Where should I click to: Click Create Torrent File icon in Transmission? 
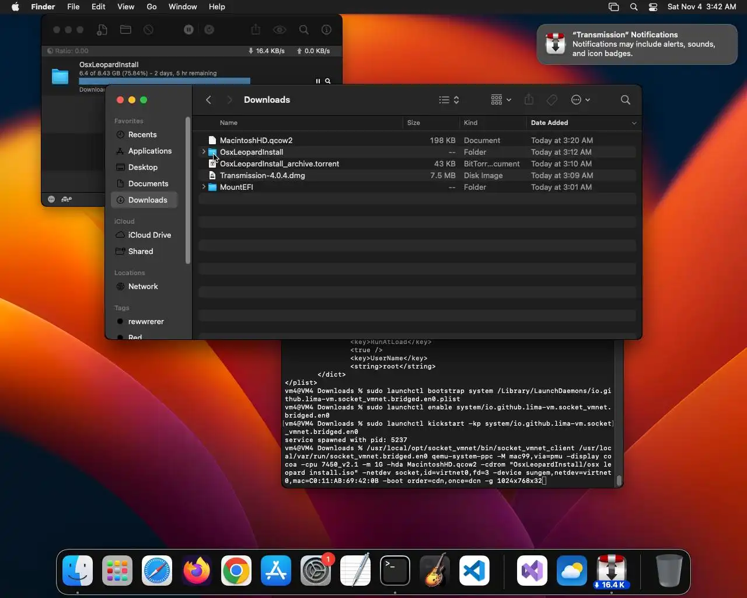[x=102, y=30]
